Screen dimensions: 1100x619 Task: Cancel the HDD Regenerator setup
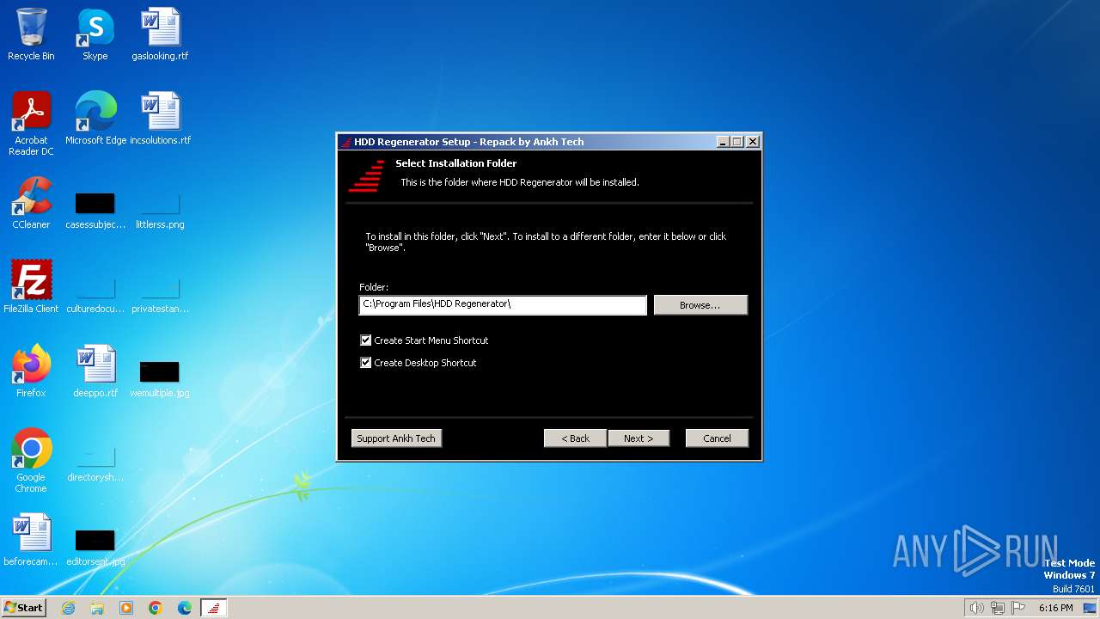click(717, 438)
